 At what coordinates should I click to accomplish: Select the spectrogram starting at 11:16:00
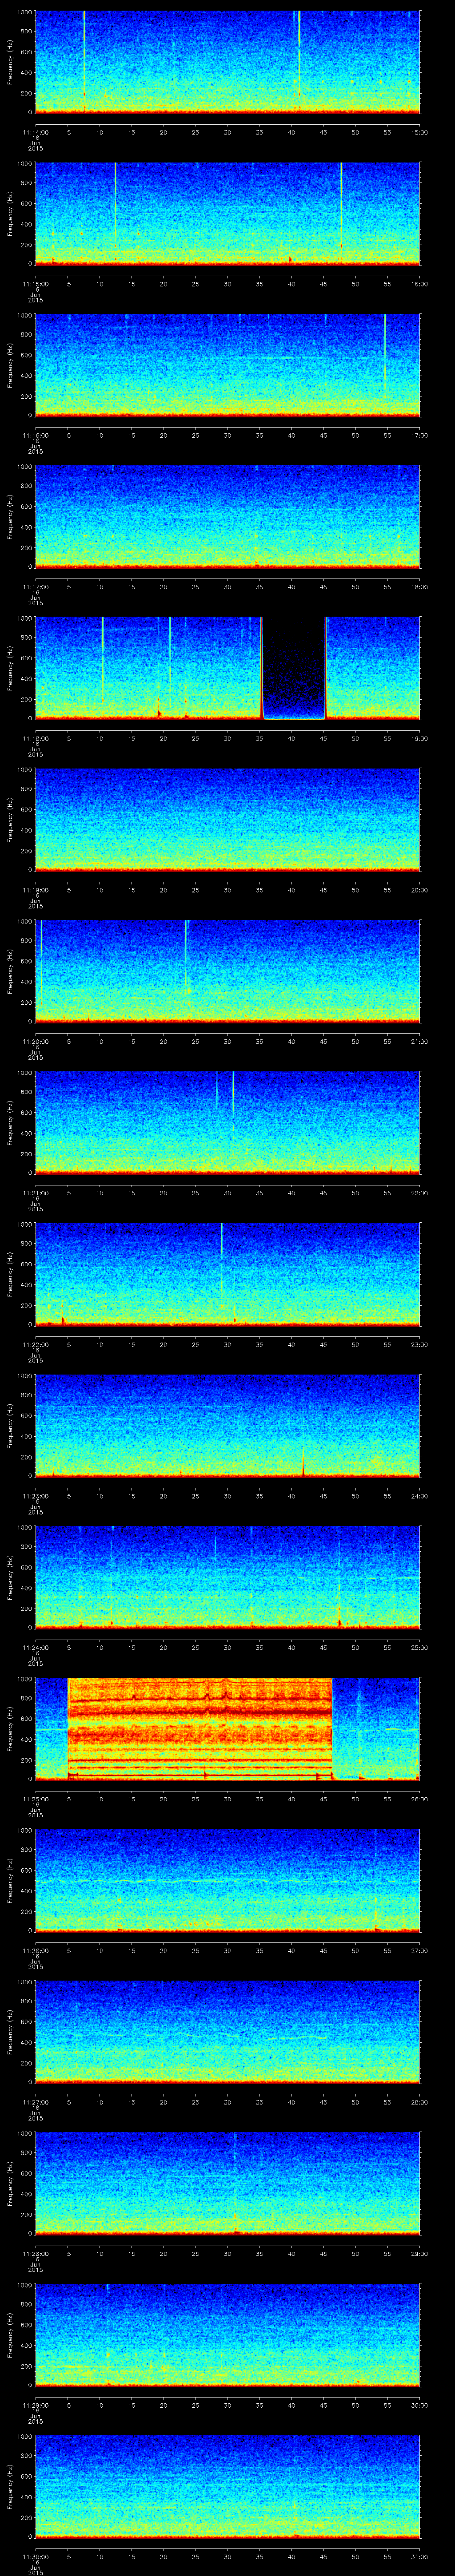pos(228,365)
